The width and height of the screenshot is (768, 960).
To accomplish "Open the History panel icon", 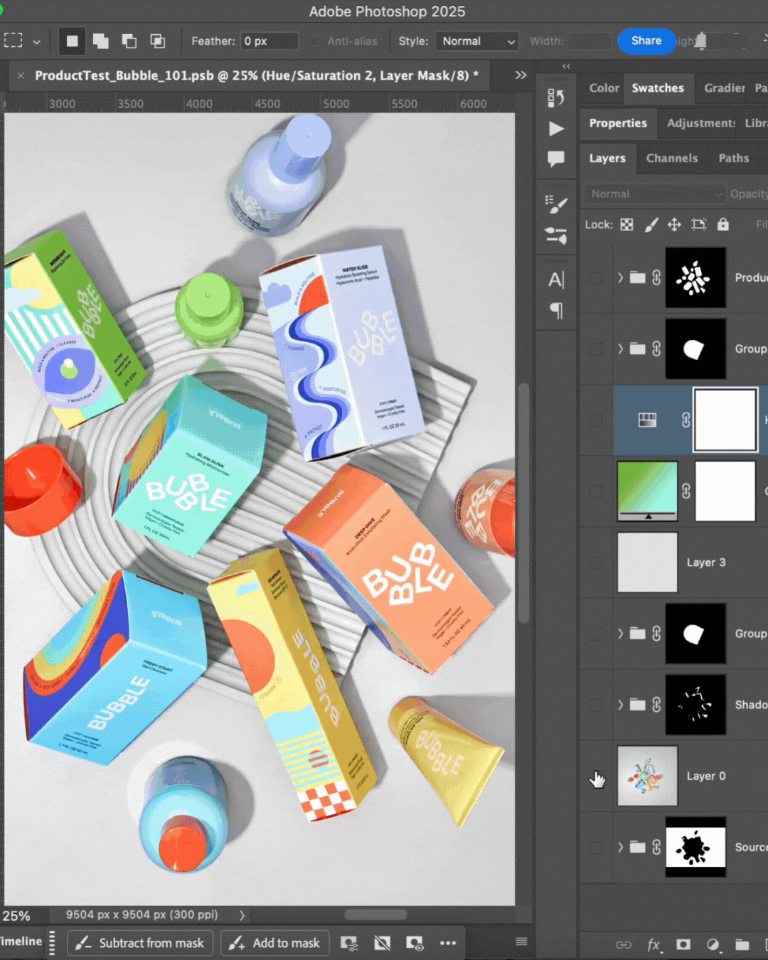I will [x=556, y=97].
